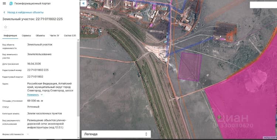Image resolution: width=277 pixels, height=140 pixels.
Task: Click the area value 69 000 кв. м
Action: click(35, 101)
